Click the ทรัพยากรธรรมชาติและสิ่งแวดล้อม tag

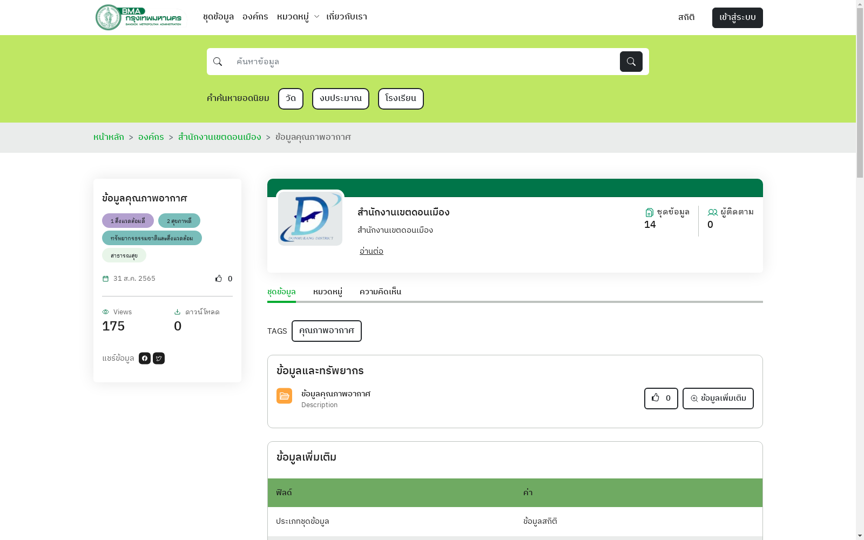(x=152, y=238)
